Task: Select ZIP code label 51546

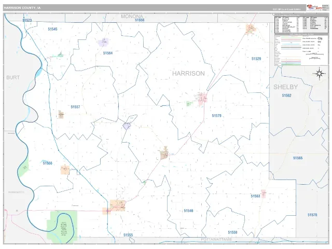Action: 188,211
